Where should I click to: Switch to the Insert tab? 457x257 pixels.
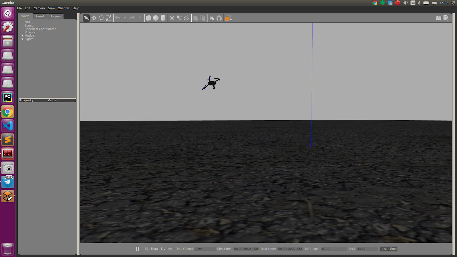(x=40, y=16)
